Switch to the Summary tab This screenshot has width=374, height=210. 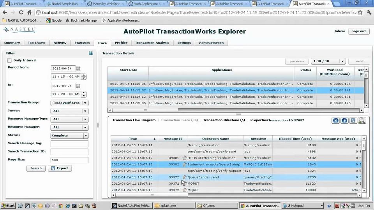click(x=12, y=43)
